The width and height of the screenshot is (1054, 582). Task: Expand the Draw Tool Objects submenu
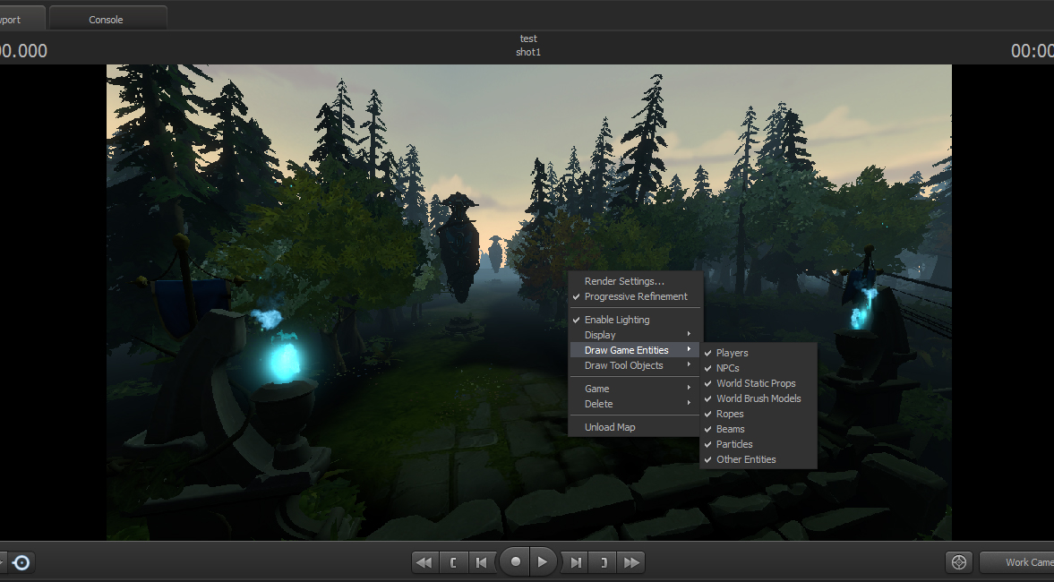[635, 365]
